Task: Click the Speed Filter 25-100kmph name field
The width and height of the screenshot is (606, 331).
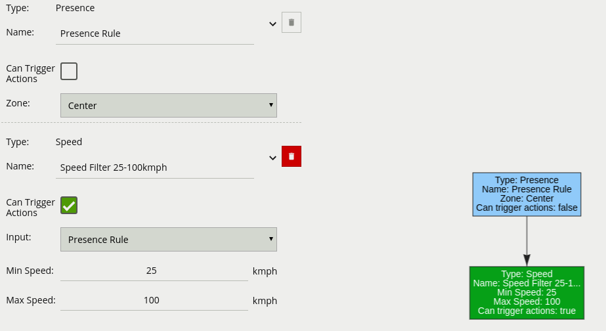Action: click(154, 167)
